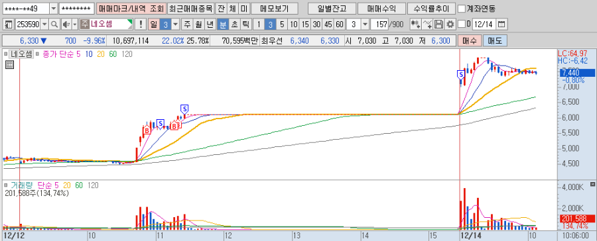Open 일별잔고 daily balance

[x=332, y=9]
